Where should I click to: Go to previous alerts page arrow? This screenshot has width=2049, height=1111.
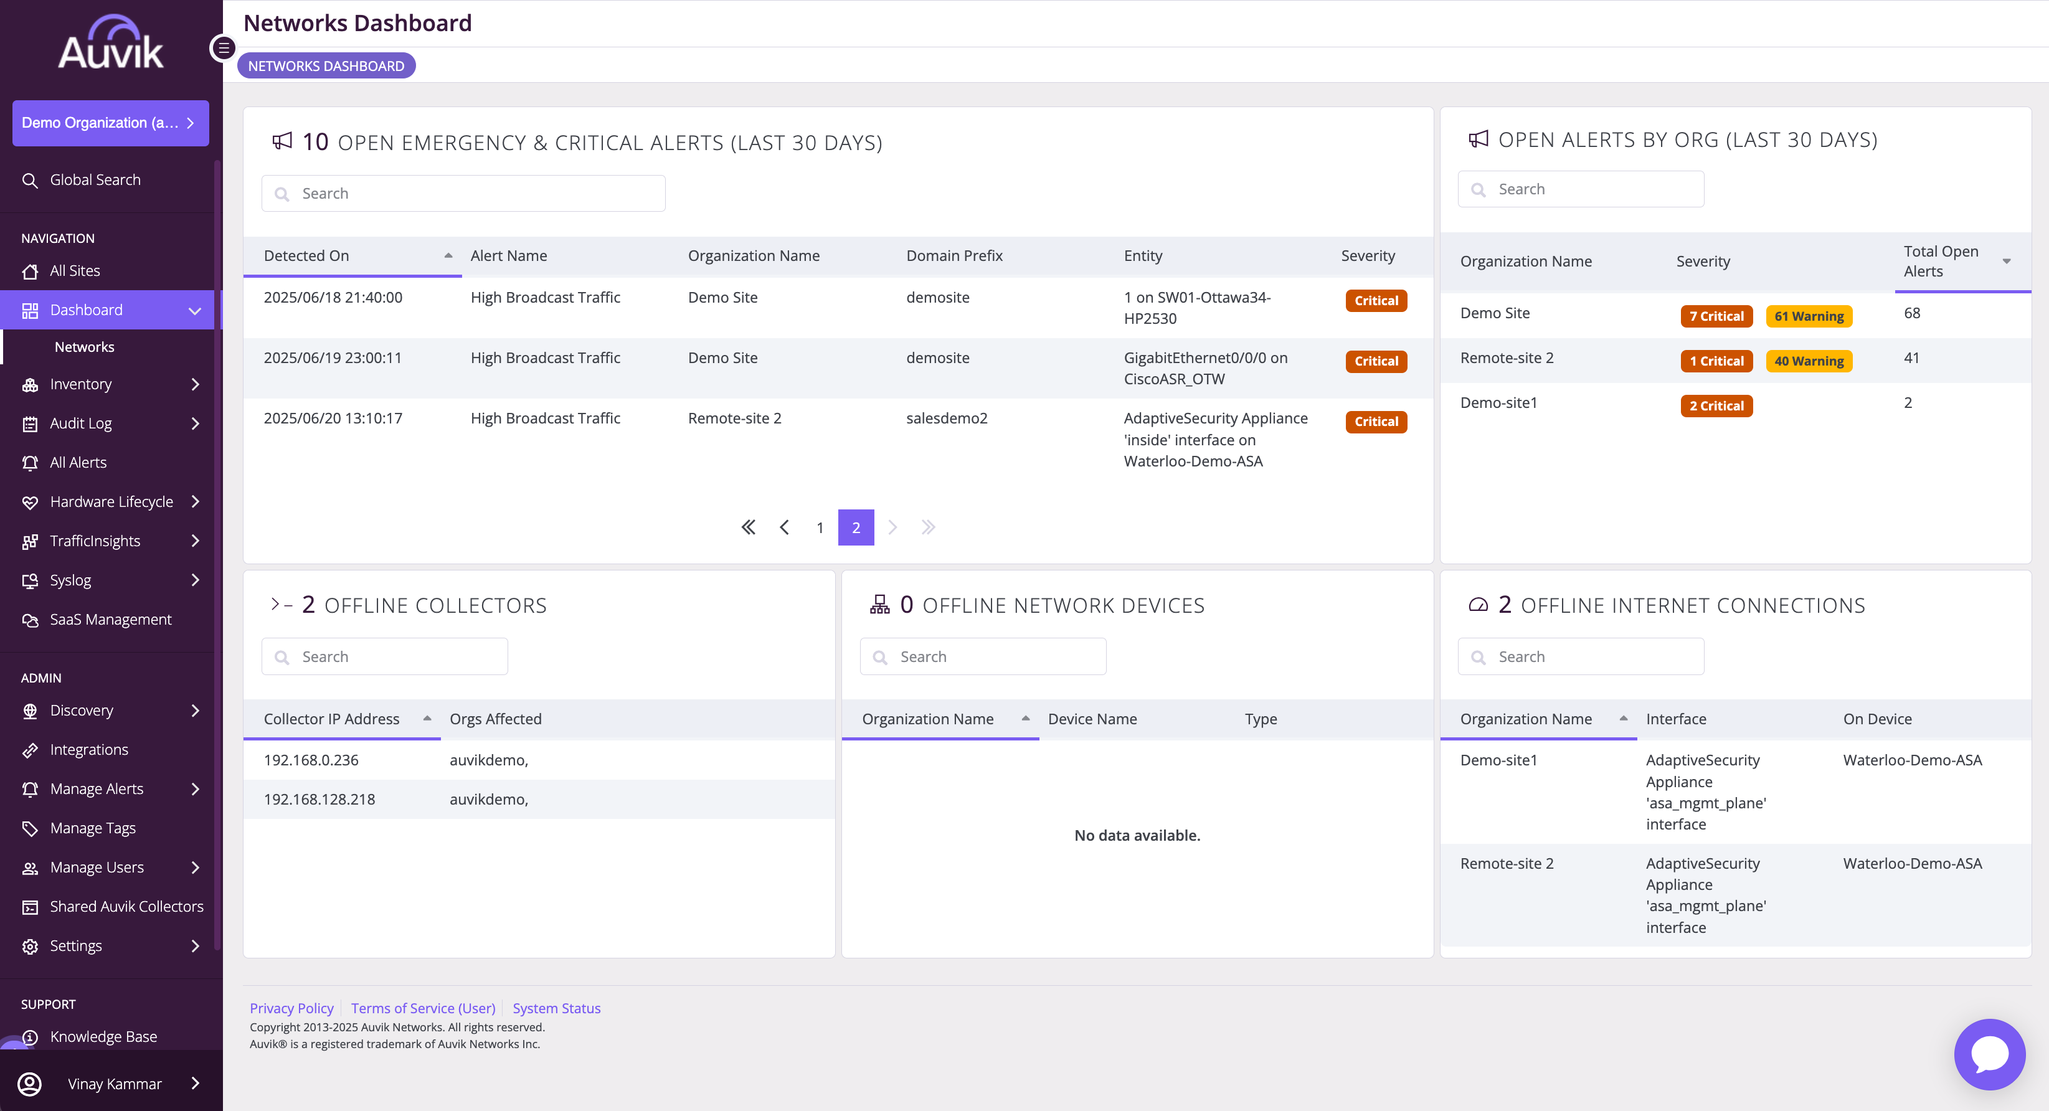[x=784, y=527]
